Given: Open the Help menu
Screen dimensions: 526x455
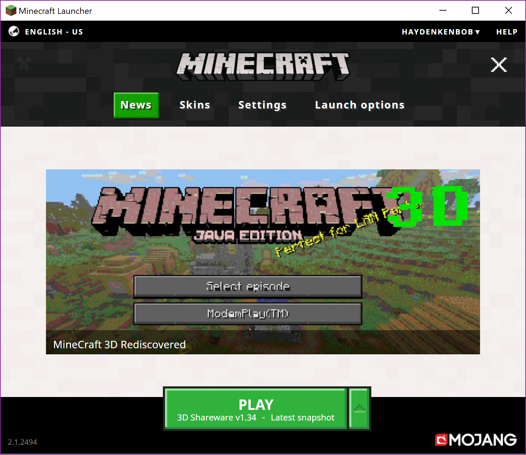Looking at the screenshot, I should click(x=507, y=32).
